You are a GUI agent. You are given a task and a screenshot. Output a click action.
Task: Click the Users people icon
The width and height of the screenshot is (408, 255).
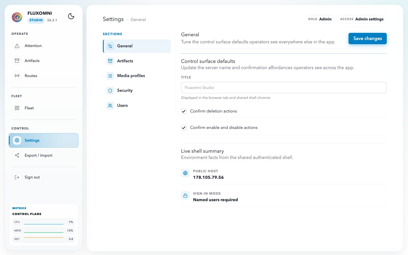[x=110, y=106]
